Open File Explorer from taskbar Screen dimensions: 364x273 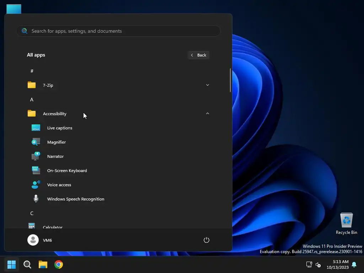(43, 264)
